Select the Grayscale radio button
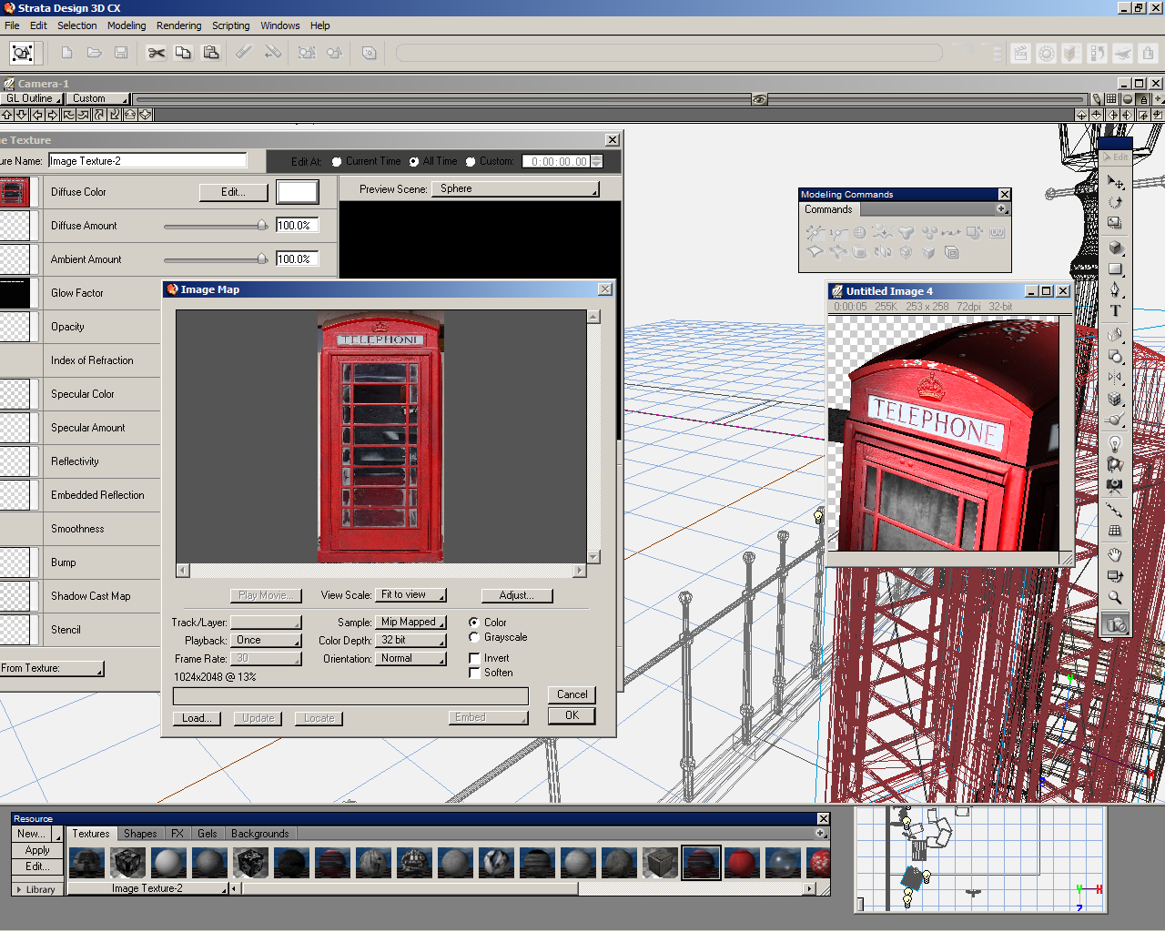This screenshot has width=1165, height=932. [474, 637]
